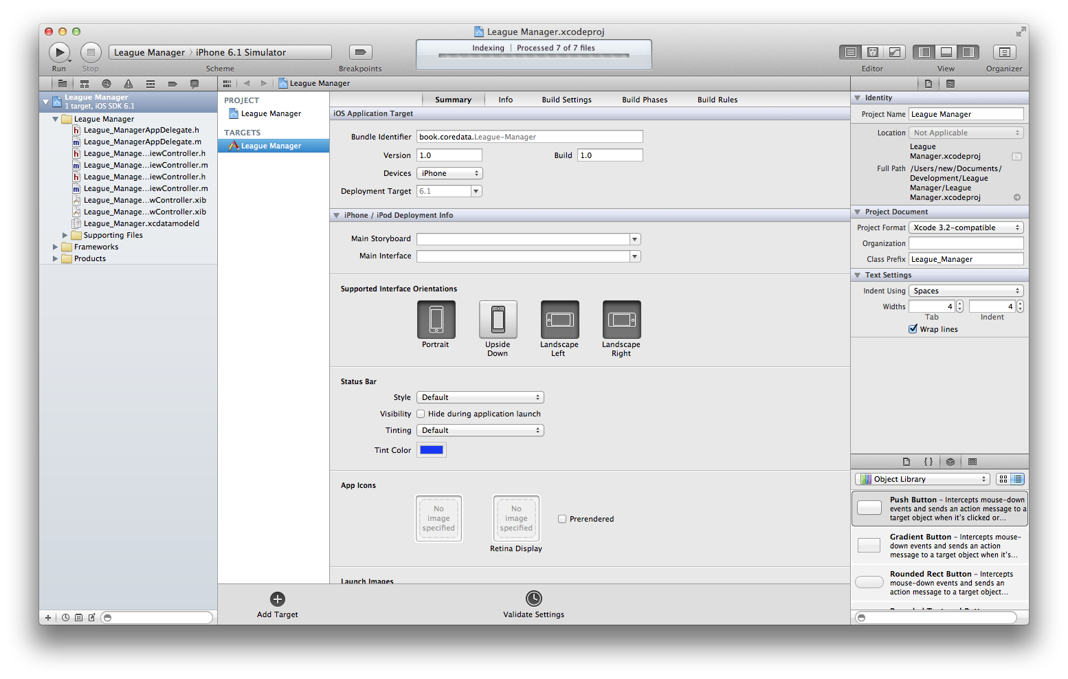Run the League Manager scheme

[60, 52]
